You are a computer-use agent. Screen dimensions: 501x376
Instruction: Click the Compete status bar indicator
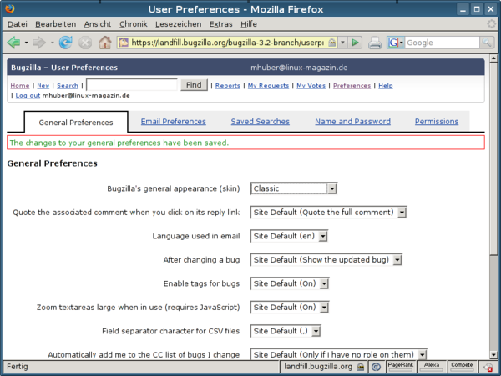(x=462, y=367)
